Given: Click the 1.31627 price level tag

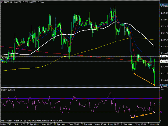Looking at the screenshot, I should [164, 56].
